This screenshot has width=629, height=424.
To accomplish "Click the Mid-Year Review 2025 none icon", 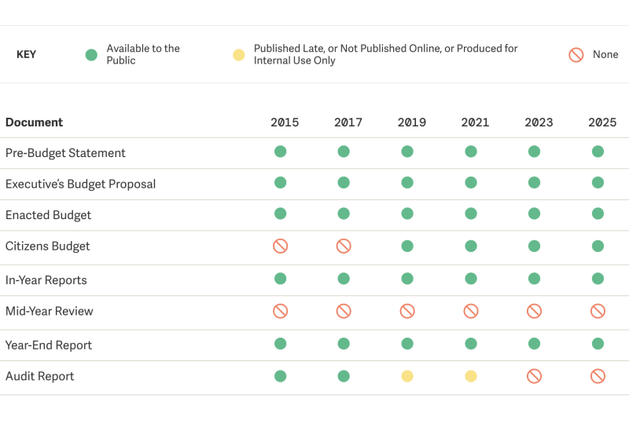I will pyautogui.click(x=598, y=311).
